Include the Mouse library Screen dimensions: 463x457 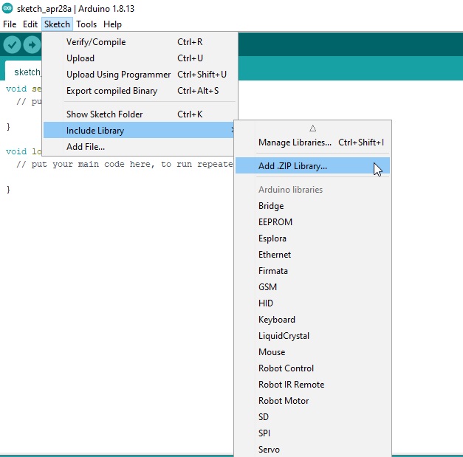(312, 352)
